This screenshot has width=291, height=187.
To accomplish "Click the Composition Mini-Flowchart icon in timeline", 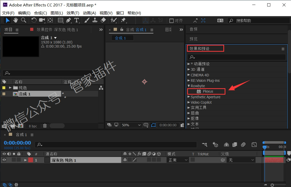I will tap(205, 145).
